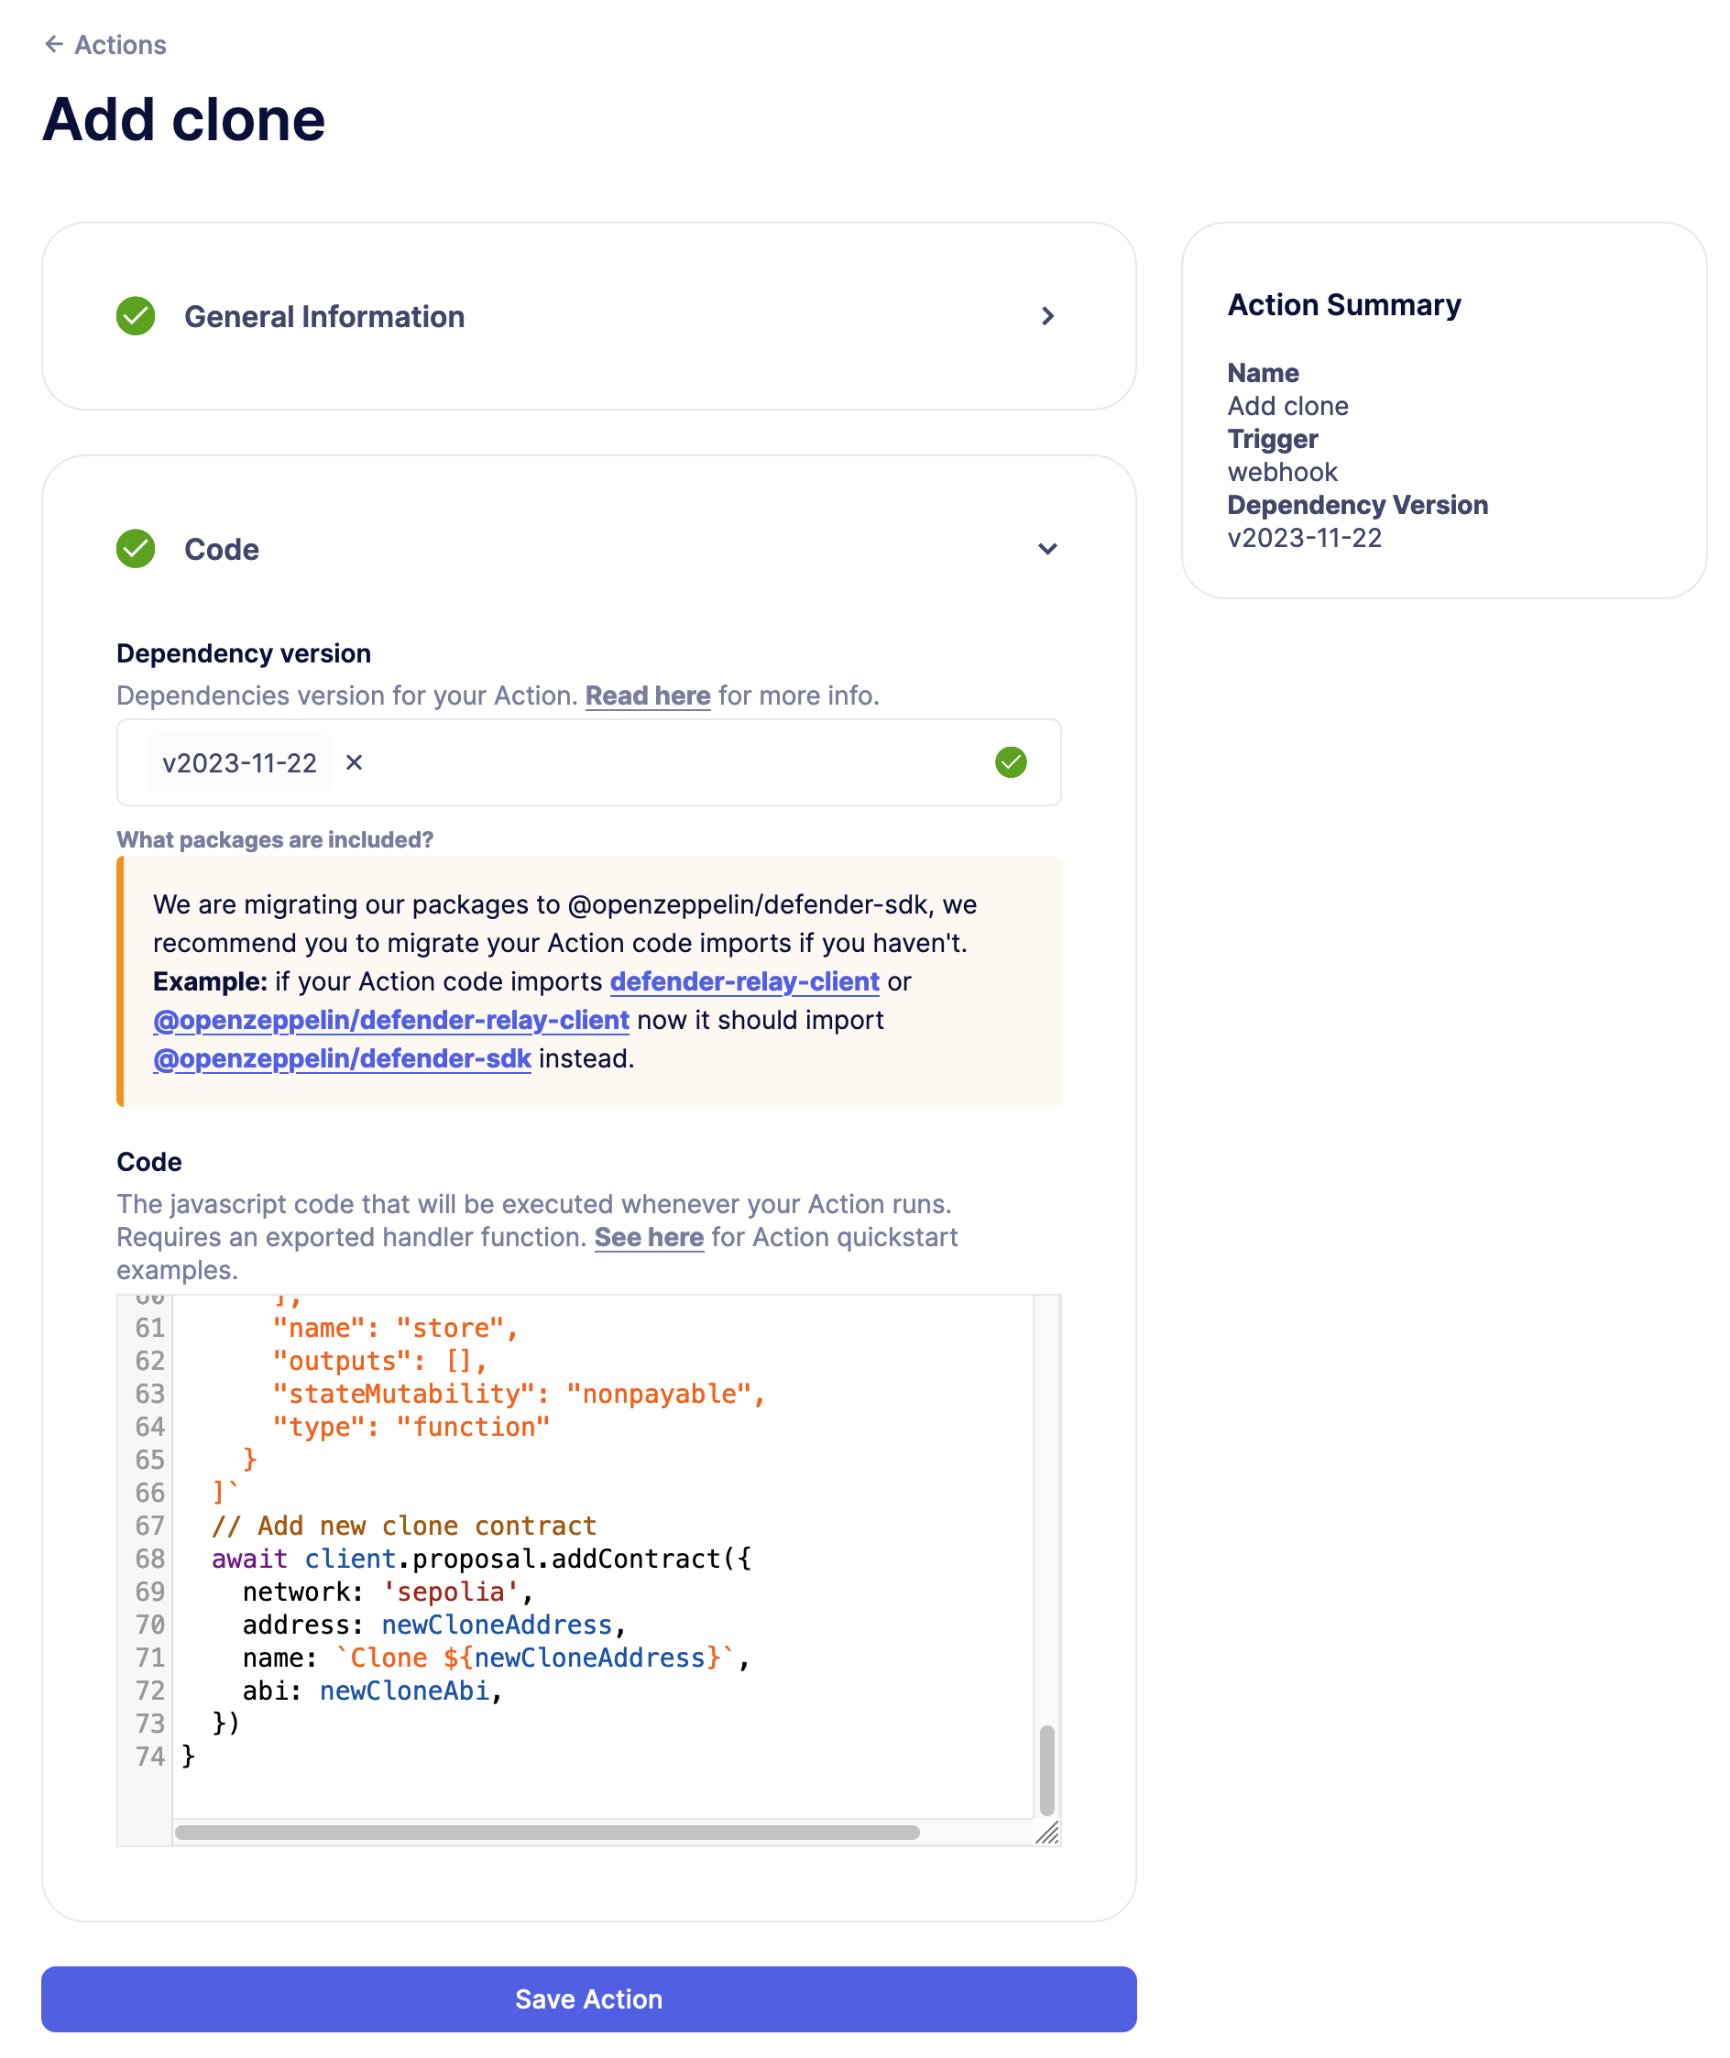Expand the General Information section chevron
This screenshot has width=1730, height=2058.
1046,316
